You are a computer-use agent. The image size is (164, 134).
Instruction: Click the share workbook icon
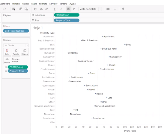pyautogui.click(x=123, y=9)
